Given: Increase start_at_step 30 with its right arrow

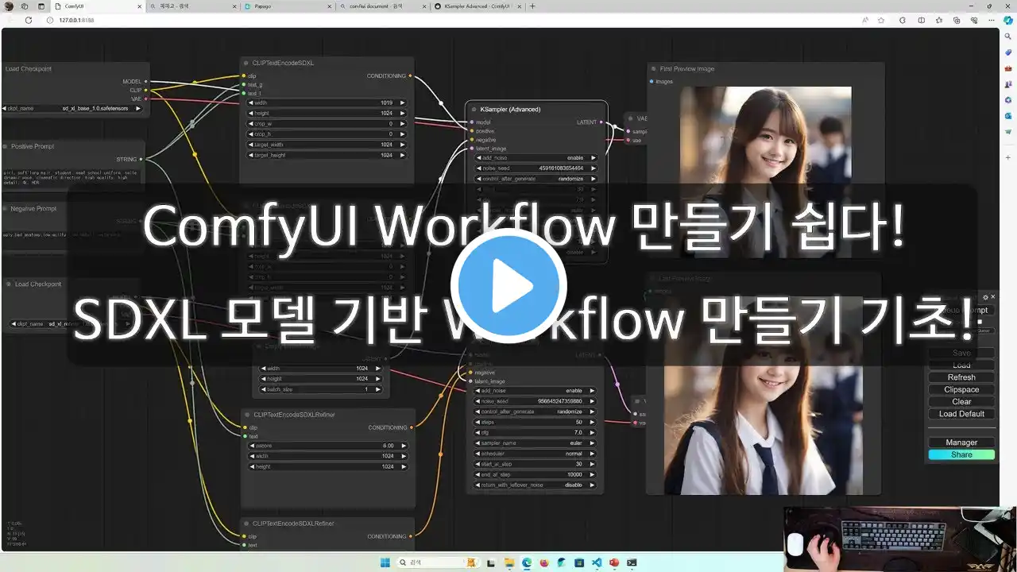Looking at the screenshot, I should coord(592,464).
